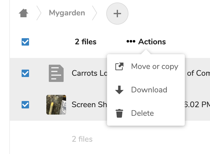This screenshot has width=210, height=154.
Task: Click the gray "2 files" footer summary
Action: click(82, 139)
